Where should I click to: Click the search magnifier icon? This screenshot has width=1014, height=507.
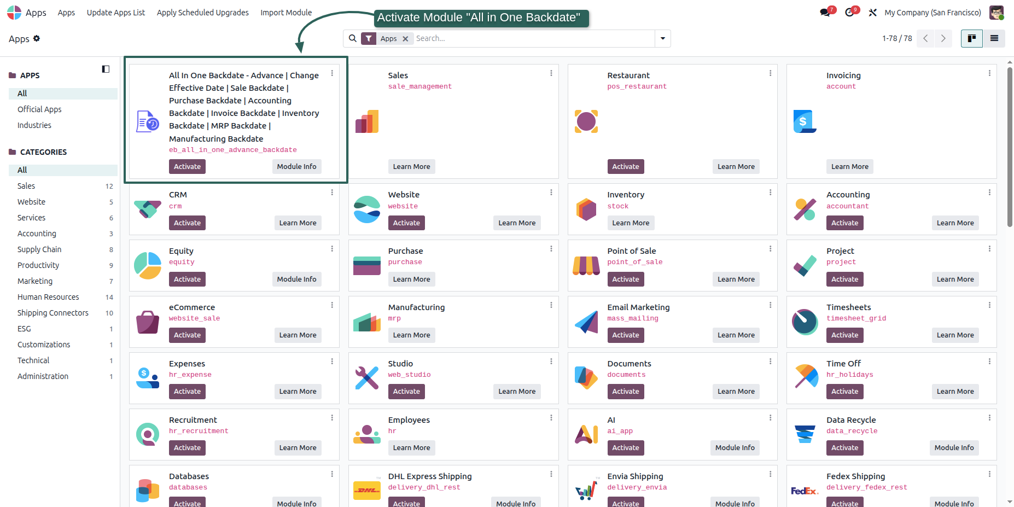tap(353, 38)
